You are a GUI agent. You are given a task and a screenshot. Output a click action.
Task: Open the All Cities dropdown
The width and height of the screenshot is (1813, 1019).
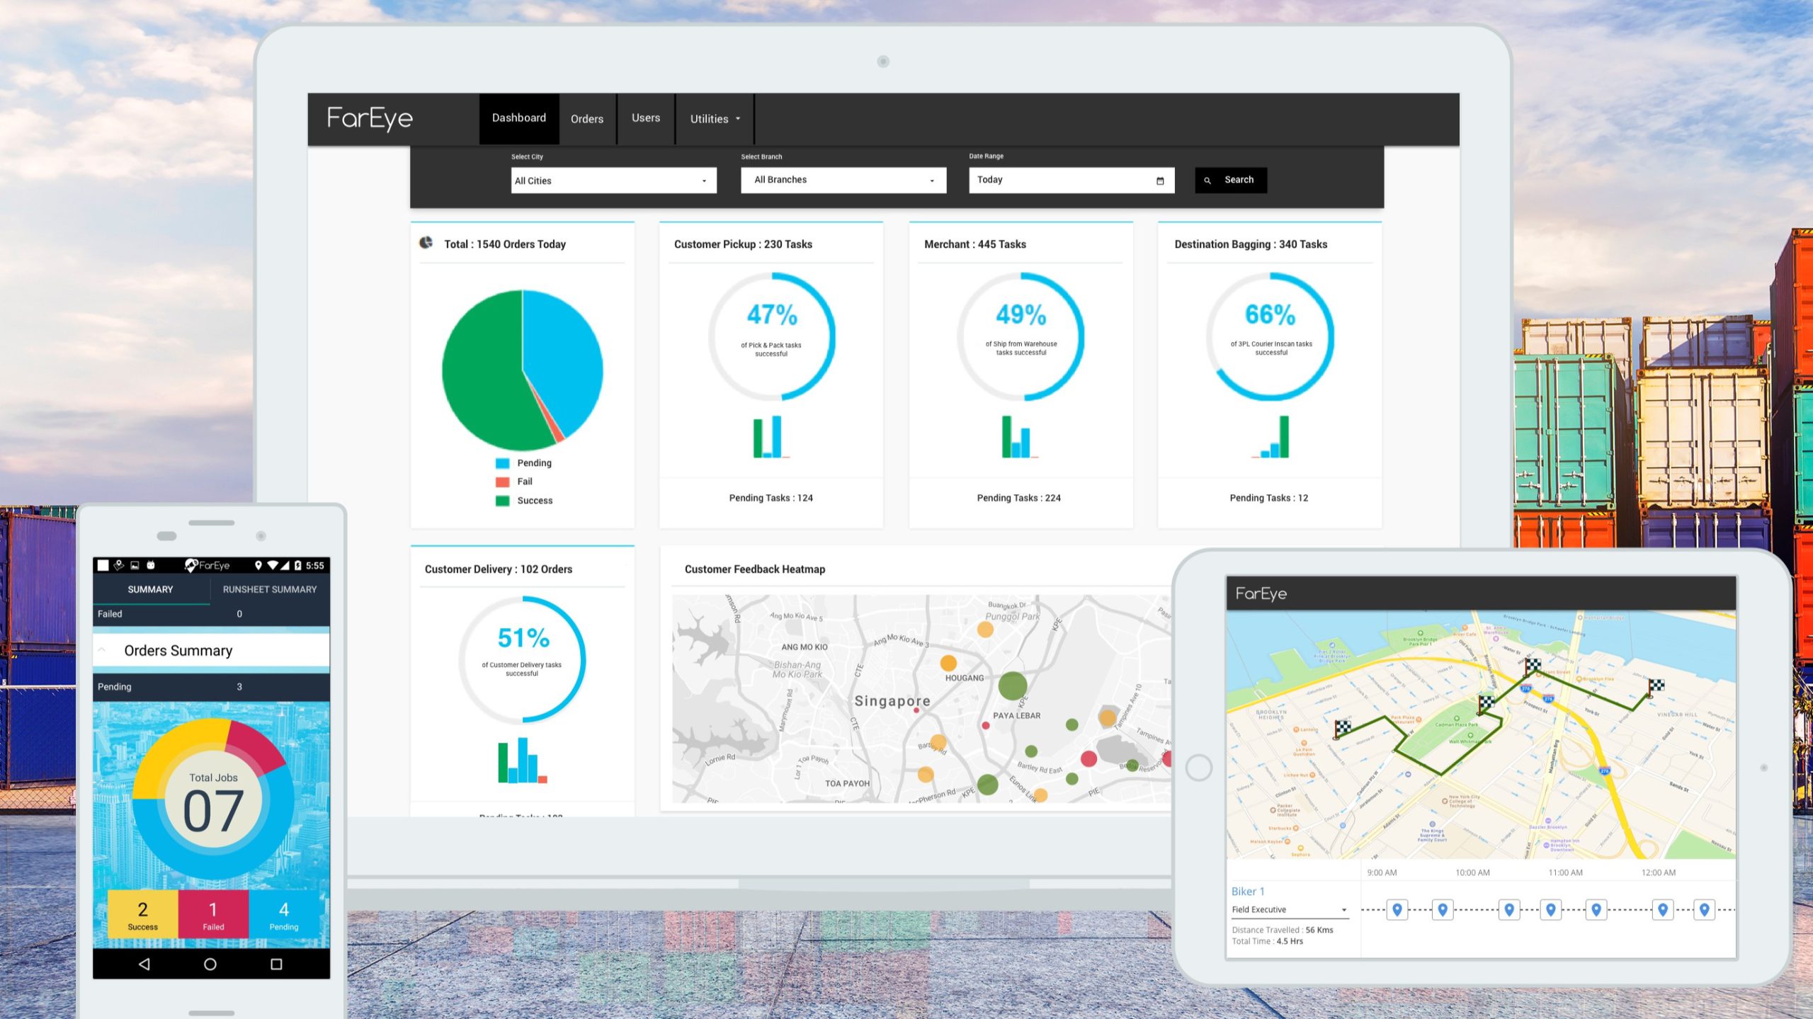[613, 181]
